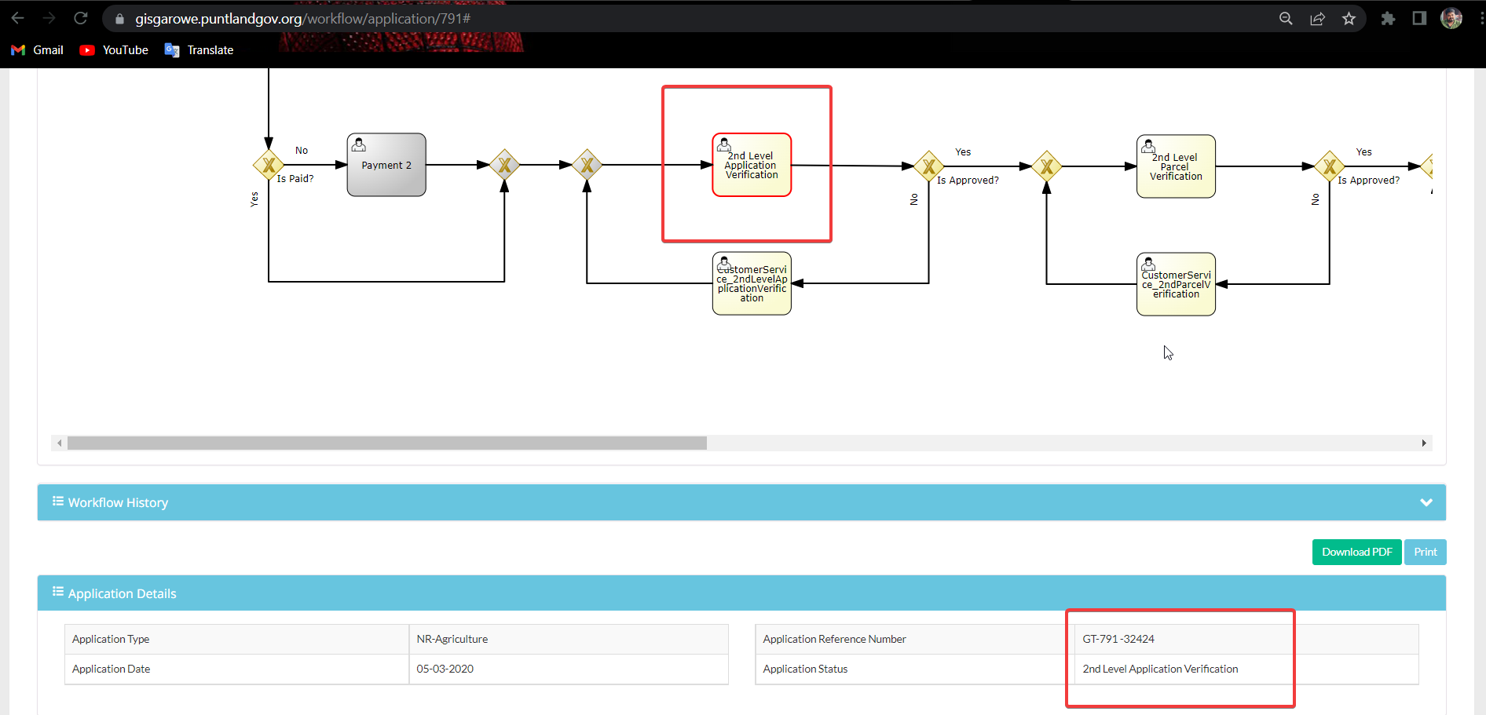The image size is (1486, 715).
Task: Click the user icon on Payment 2 task
Action: 359,145
